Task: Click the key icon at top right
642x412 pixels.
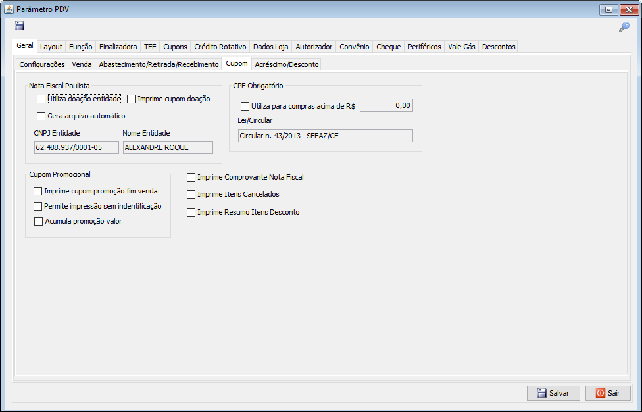Action: [624, 27]
